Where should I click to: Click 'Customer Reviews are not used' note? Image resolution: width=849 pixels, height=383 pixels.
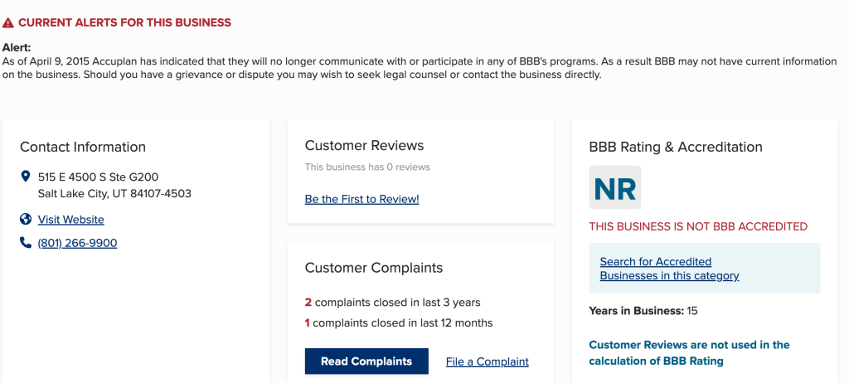pyautogui.click(x=689, y=352)
